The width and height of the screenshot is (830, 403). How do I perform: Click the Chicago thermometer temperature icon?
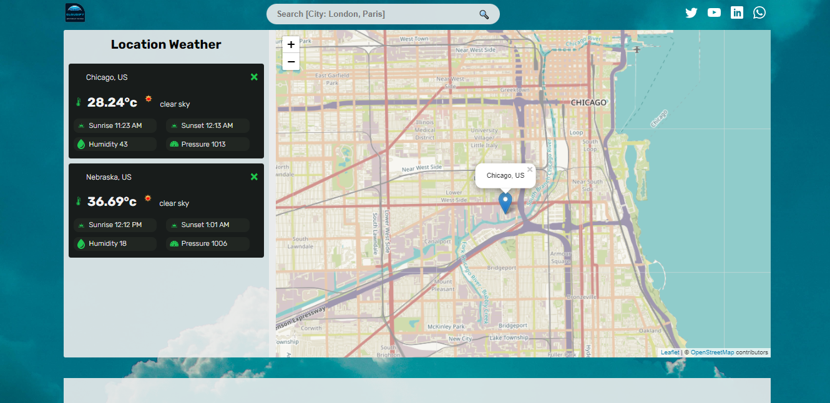point(79,102)
